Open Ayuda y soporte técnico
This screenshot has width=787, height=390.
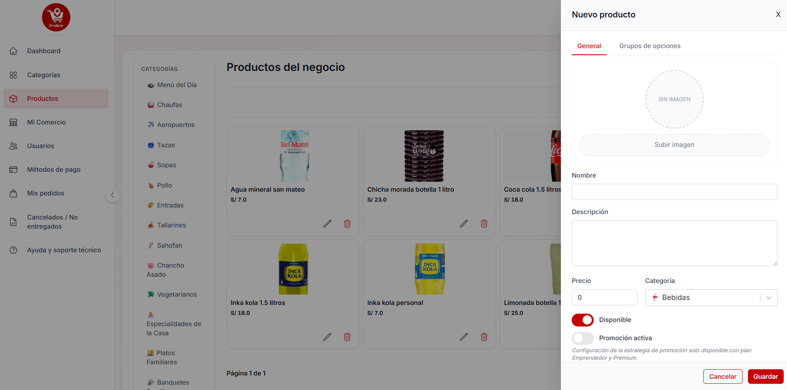click(56, 250)
